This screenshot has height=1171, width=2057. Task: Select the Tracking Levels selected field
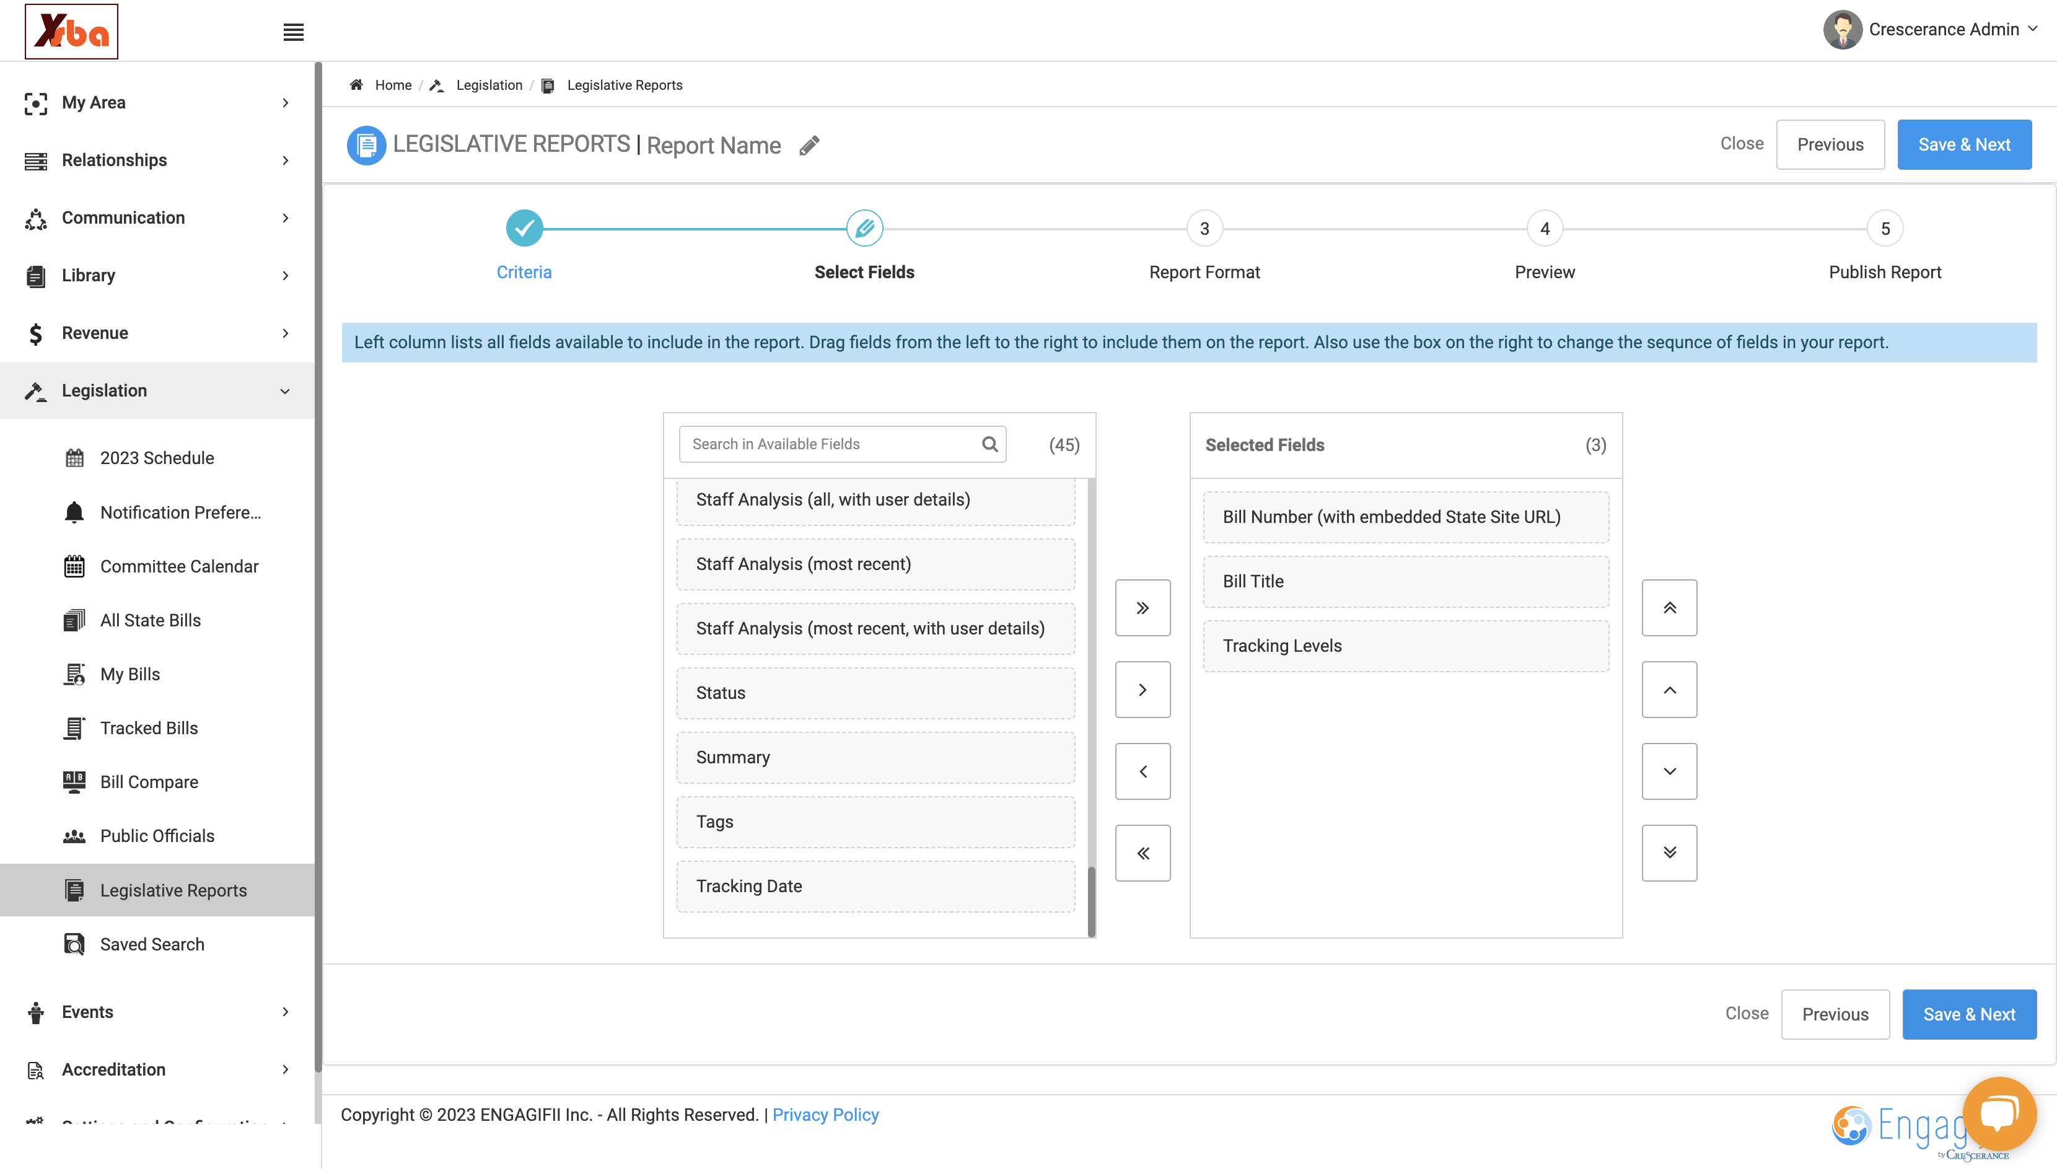pyautogui.click(x=1406, y=647)
